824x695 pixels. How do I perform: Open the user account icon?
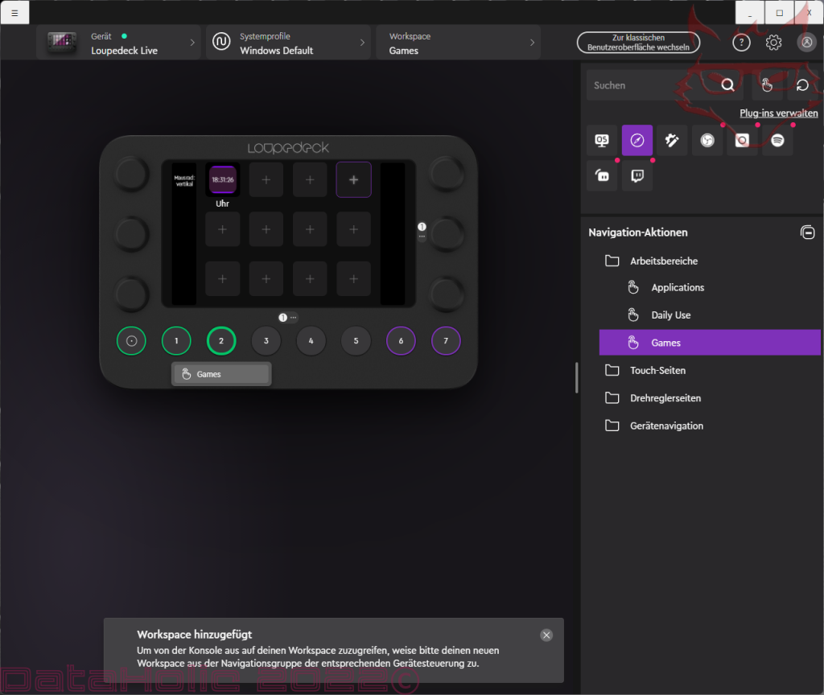[x=806, y=43]
